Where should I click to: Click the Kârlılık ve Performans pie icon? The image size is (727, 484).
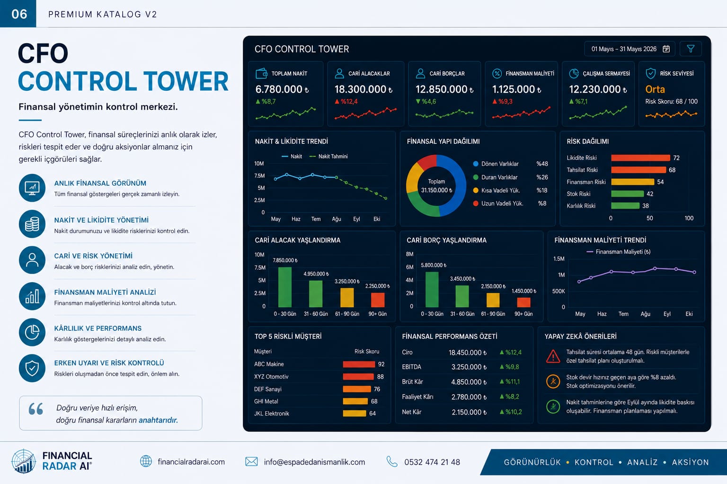coord(32,332)
